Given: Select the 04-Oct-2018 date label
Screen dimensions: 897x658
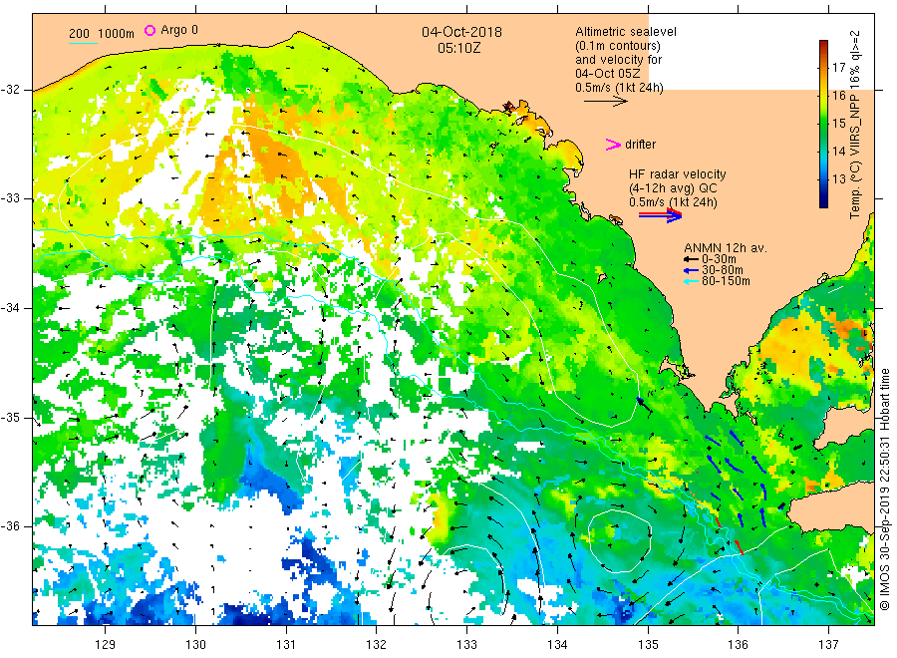Looking at the screenshot, I should [461, 32].
